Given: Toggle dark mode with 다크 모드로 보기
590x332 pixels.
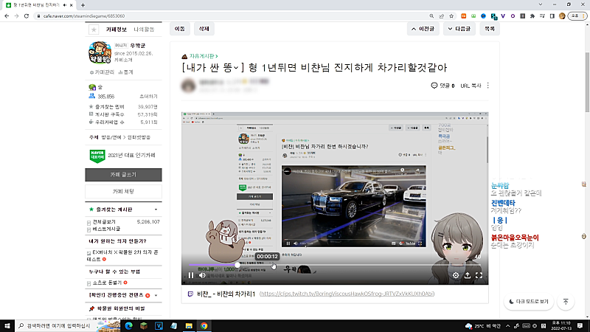Looking at the screenshot, I should click(x=530, y=302).
